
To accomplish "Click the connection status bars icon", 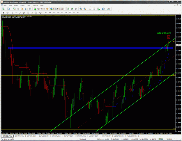I will point(161,139).
